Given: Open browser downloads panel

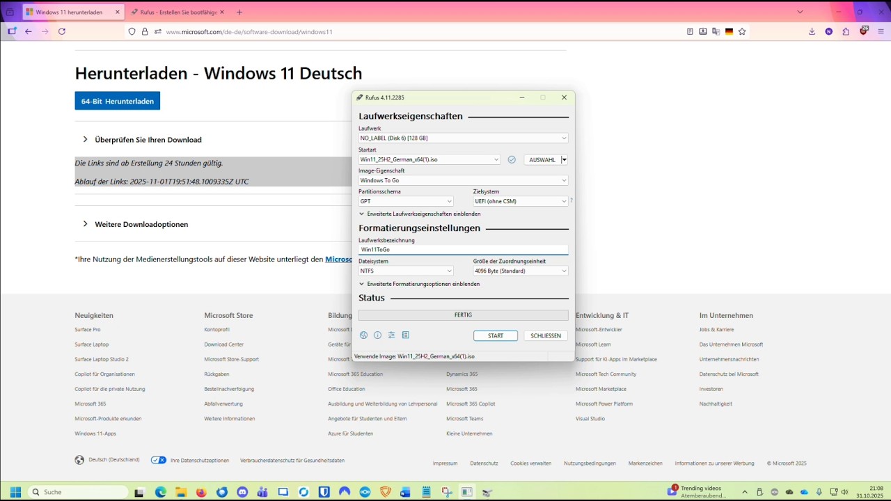Looking at the screenshot, I should point(812,31).
